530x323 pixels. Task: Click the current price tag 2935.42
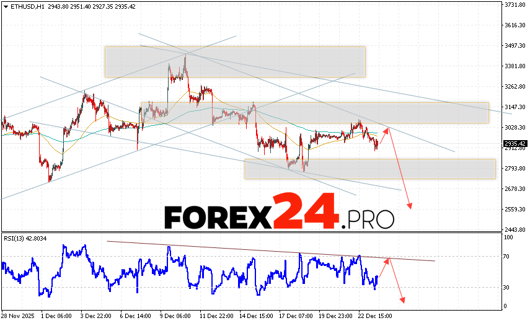pos(515,143)
